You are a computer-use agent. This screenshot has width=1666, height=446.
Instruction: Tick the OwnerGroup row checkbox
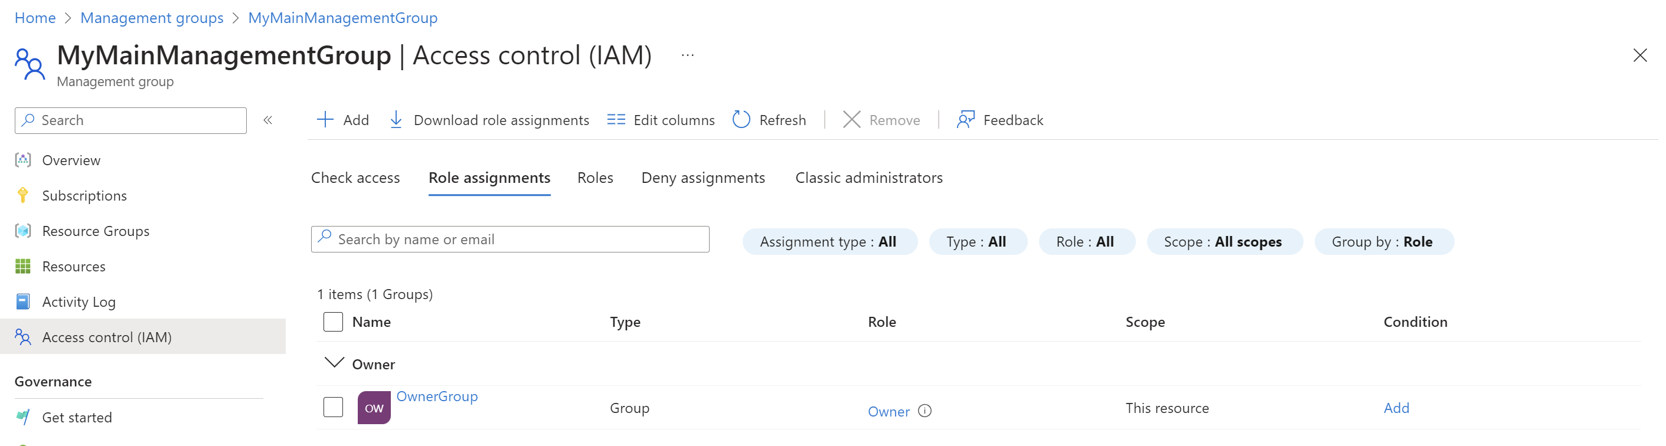(333, 407)
